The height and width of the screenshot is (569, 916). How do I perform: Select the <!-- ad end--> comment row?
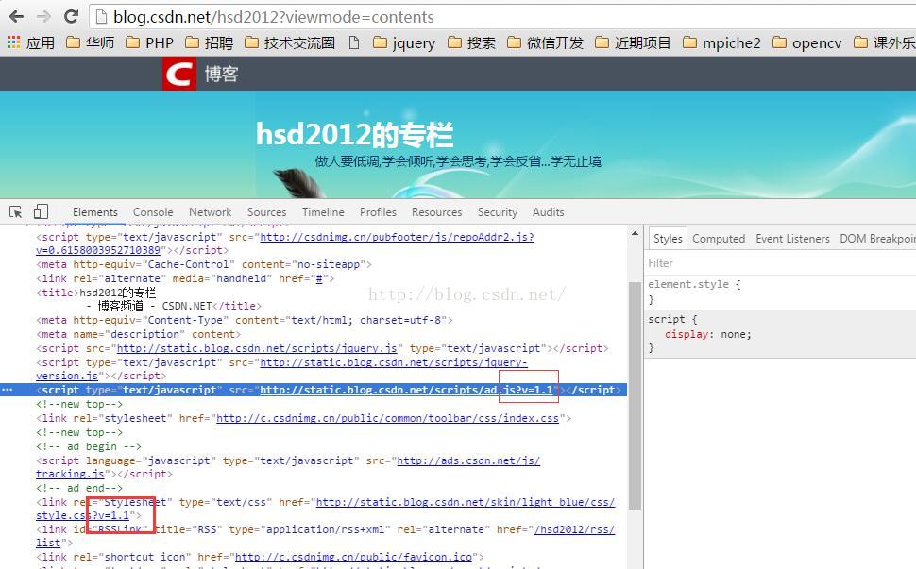tap(79, 488)
